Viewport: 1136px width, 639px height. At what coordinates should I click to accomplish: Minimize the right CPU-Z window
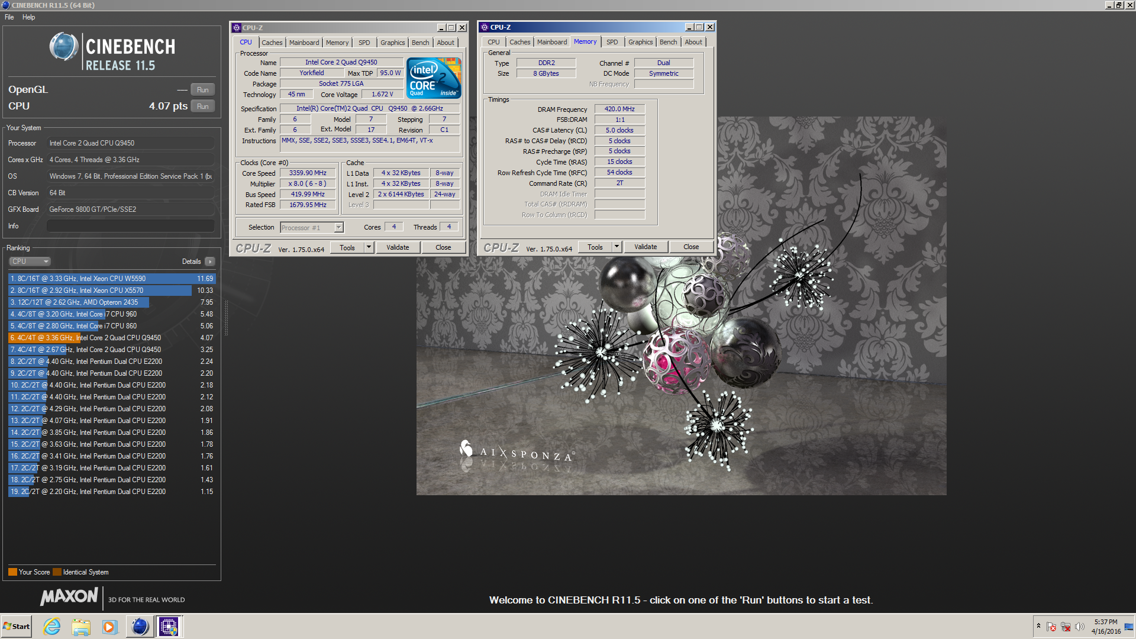pos(689,27)
